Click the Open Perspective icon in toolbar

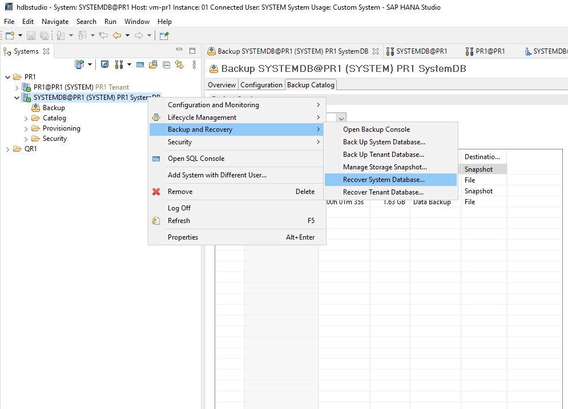pos(164,35)
